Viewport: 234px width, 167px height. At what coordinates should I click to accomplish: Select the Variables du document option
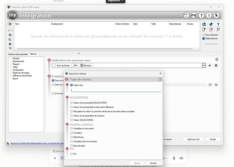pos(72,128)
